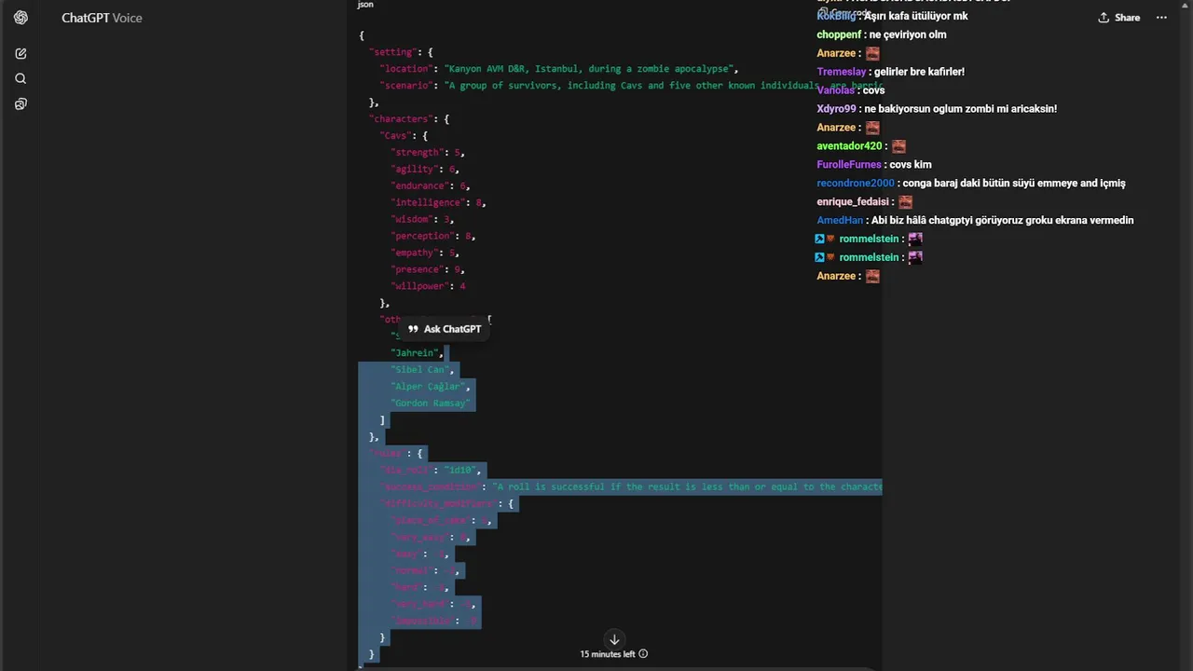Screen dimensions: 1193x671
Task: Click the "setting" key in the code
Action: pos(391,52)
